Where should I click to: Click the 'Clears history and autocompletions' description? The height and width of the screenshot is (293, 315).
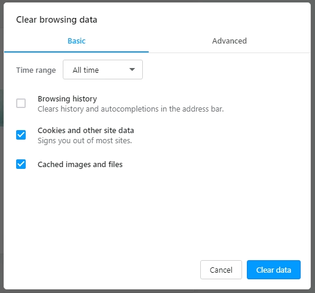(130, 109)
